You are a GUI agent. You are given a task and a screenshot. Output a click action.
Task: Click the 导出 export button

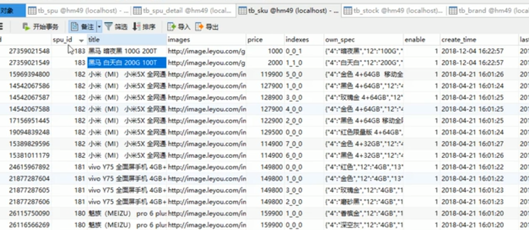coord(207,27)
